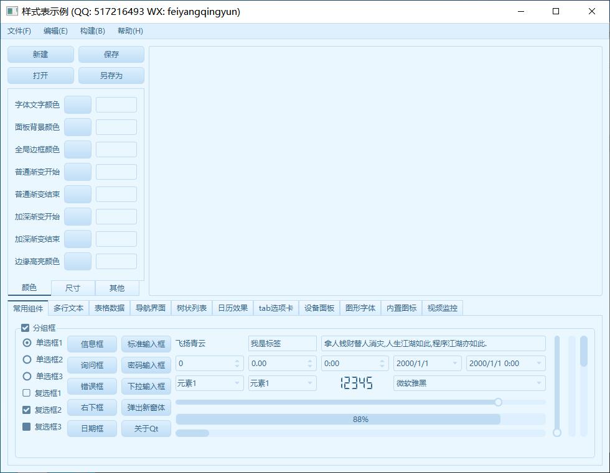This screenshot has height=473, width=610.
Task: Enable the 复选框1 checkbox
Action: click(x=26, y=393)
